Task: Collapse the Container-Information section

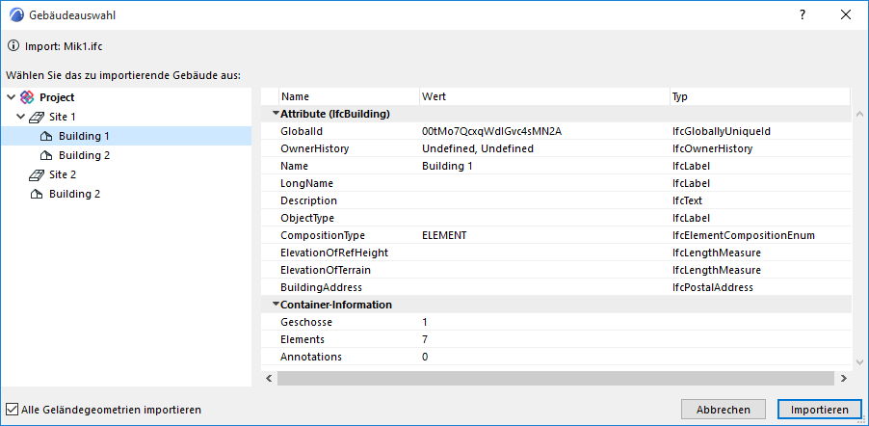Action: click(276, 305)
